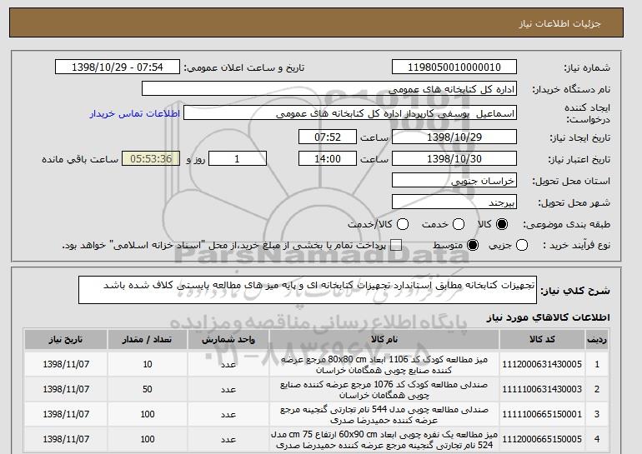Screen dimensions: 642x454
Task: Click the request creator field اسماعیل یوسفی
Action: 350,113
